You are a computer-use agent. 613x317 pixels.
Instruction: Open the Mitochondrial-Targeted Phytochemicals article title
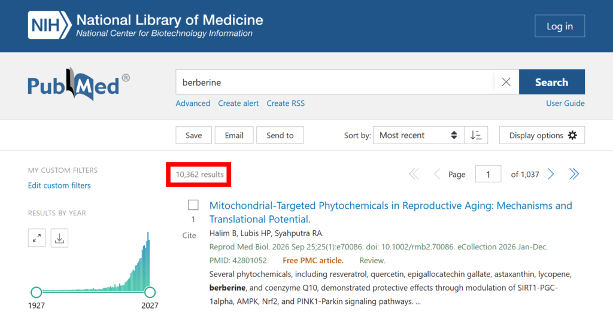point(390,212)
